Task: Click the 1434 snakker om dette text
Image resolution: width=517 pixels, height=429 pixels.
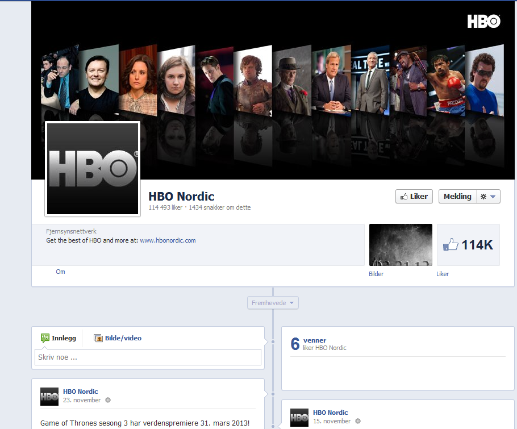Action: 220,207
